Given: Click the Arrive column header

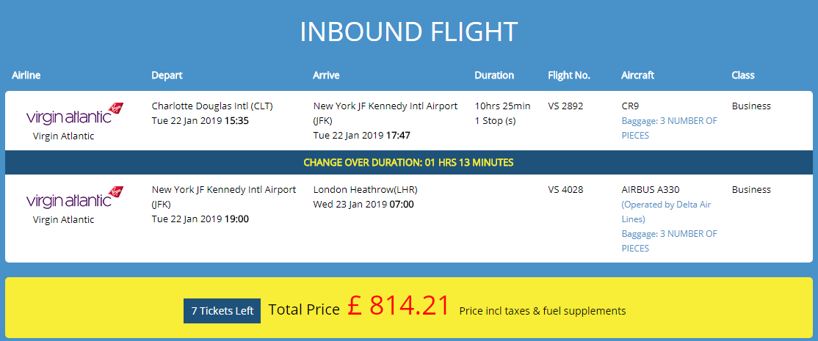Looking at the screenshot, I should [326, 75].
